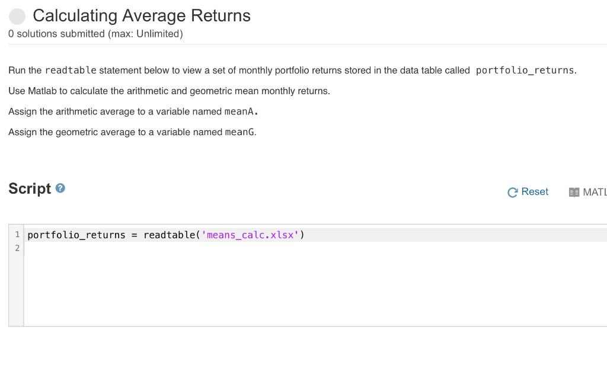Click readtable in the instructions sentence
The width and height of the screenshot is (607, 368).
point(71,71)
